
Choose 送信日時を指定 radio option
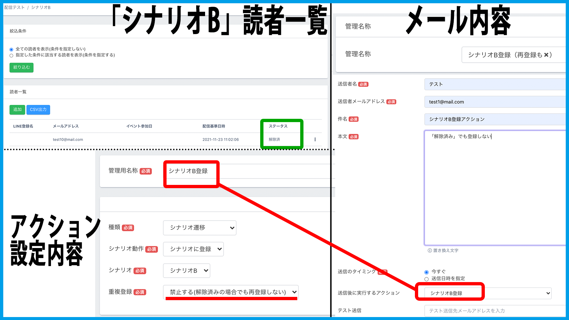pos(426,279)
